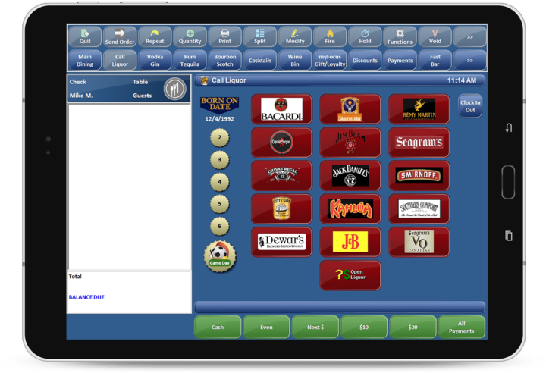The height and width of the screenshot is (373, 546).
Task: Add Southern Comfort to the order
Action: pyautogui.click(x=419, y=208)
